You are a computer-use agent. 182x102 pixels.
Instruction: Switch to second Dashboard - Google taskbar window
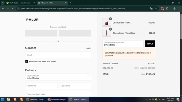point(57,99)
